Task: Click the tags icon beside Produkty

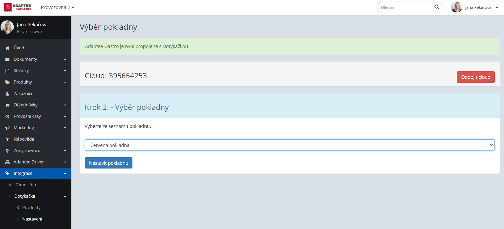Action: coord(7,82)
